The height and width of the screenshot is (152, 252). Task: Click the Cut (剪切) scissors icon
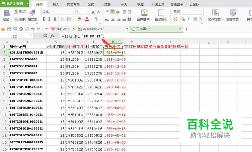pos(16,12)
